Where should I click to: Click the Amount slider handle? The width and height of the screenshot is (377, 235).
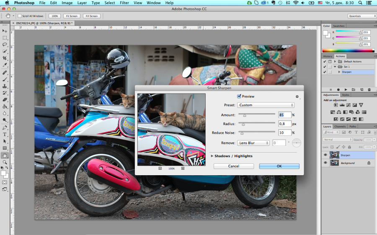(x=245, y=115)
